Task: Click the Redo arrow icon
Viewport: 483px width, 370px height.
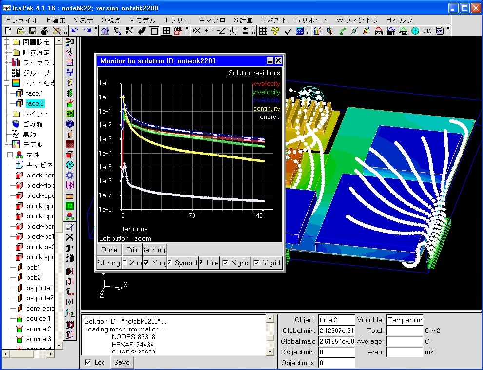Action: tap(87, 31)
